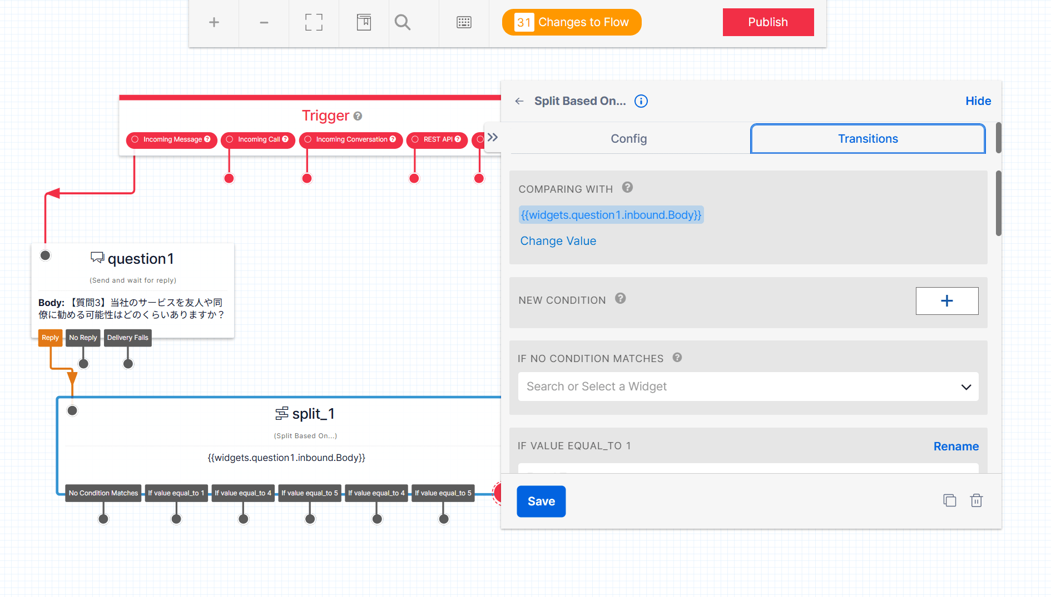This screenshot has width=1051, height=597.
Task: Rename the If Value Equal_To 1 transition
Action: pyautogui.click(x=956, y=447)
